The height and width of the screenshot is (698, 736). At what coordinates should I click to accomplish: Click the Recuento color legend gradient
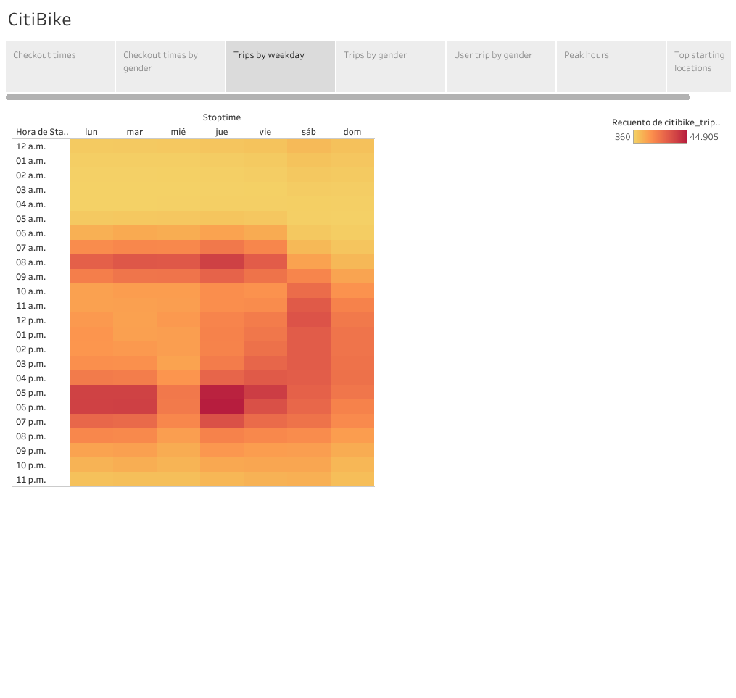pyautogui.click(x=659, y=136)
